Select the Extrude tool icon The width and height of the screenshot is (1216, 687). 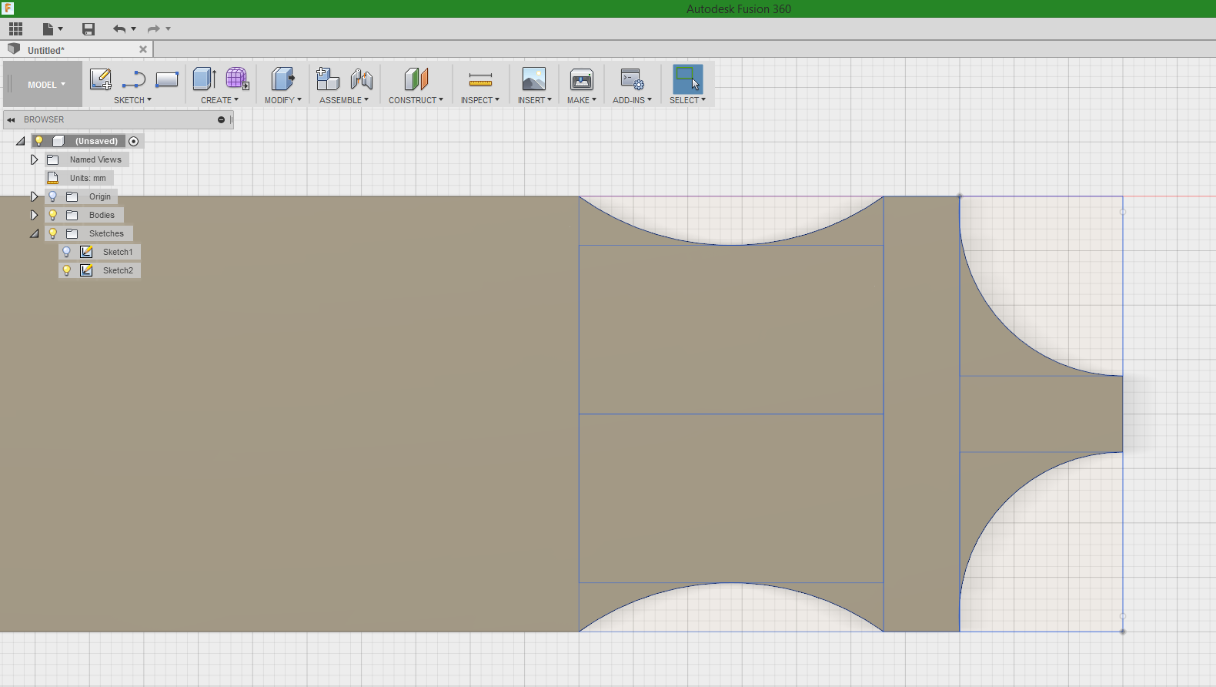[204, 79]
